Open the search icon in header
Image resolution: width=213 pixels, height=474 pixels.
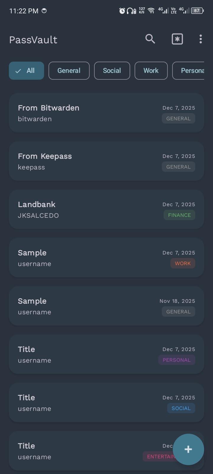pyautogui.click(x=150, y=39)
